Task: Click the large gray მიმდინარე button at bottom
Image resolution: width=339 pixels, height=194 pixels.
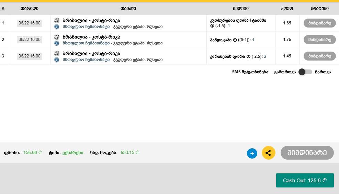Action: 307,153
